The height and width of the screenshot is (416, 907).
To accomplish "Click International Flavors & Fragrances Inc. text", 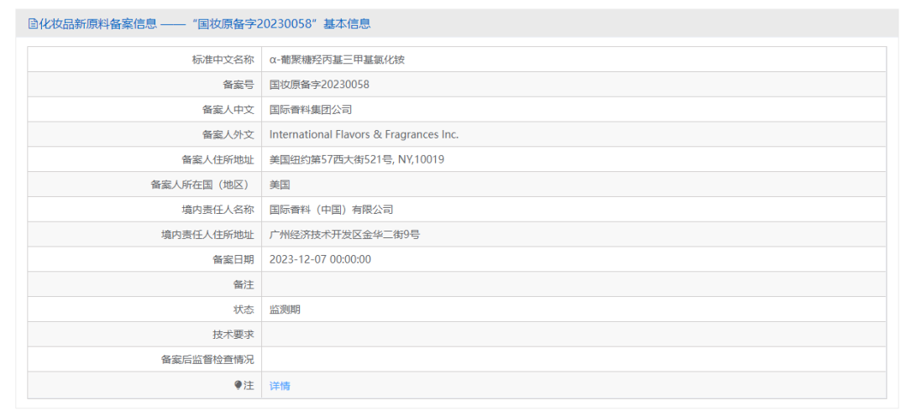I will pyautogui.click(x=364, y=134).
